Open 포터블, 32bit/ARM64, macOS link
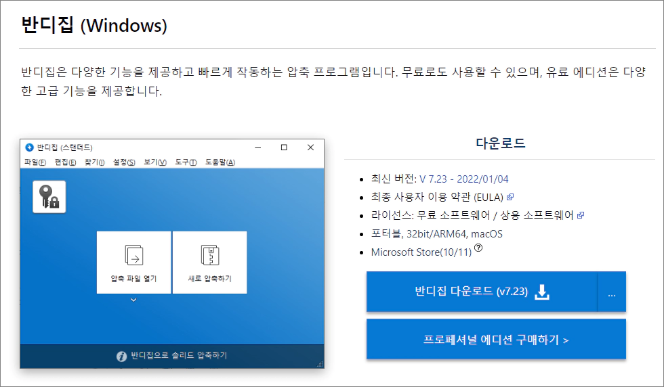This screenshot has width=664, height=387. pyautogui.click(x=436, y=234)
